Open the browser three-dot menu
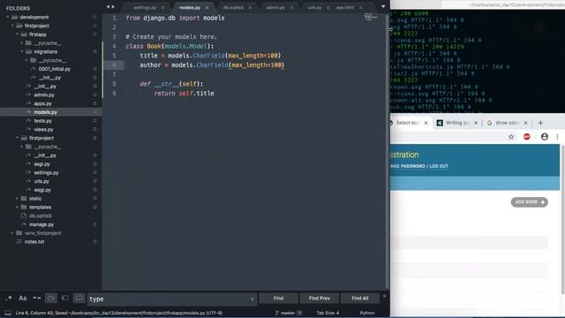This screenshot has height=318, width=565. [x=557, y=137]
